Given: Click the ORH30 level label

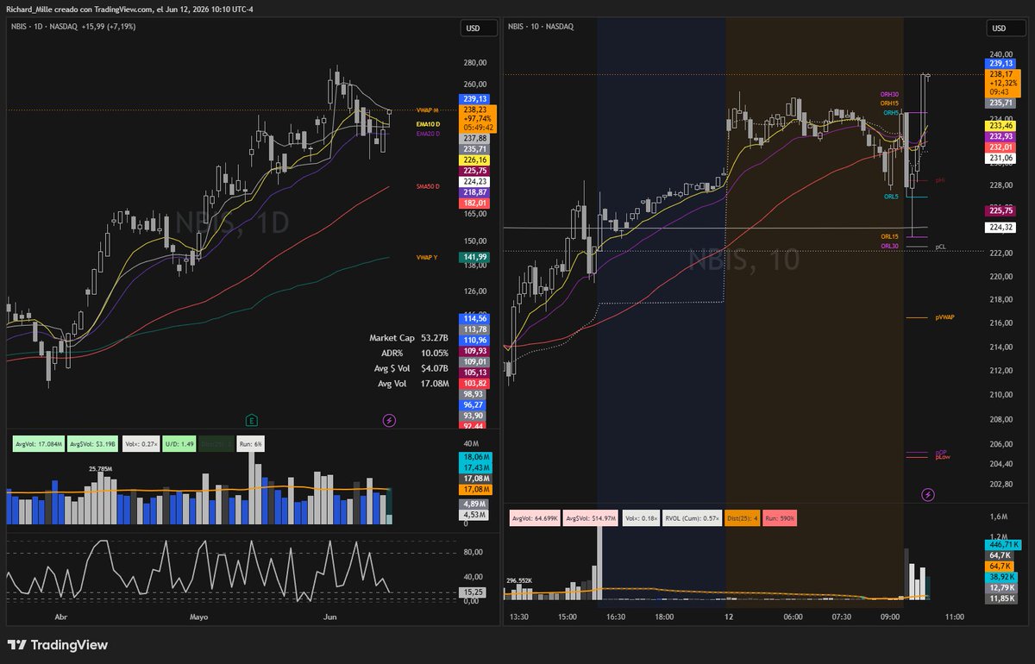Looking at the screenshot, I should (x=889, y=94).
